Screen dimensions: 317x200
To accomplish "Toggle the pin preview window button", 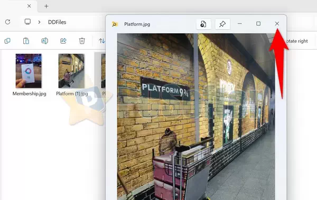I will pyautogui.click(x=222, y=24).
